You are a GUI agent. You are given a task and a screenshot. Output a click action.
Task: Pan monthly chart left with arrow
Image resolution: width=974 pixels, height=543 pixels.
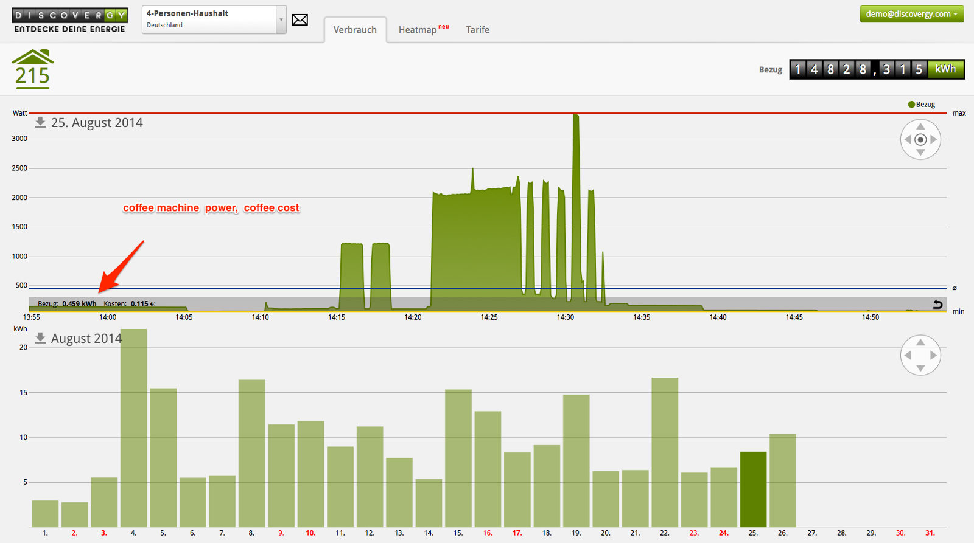pyautogui.click(x=908, y=356)
